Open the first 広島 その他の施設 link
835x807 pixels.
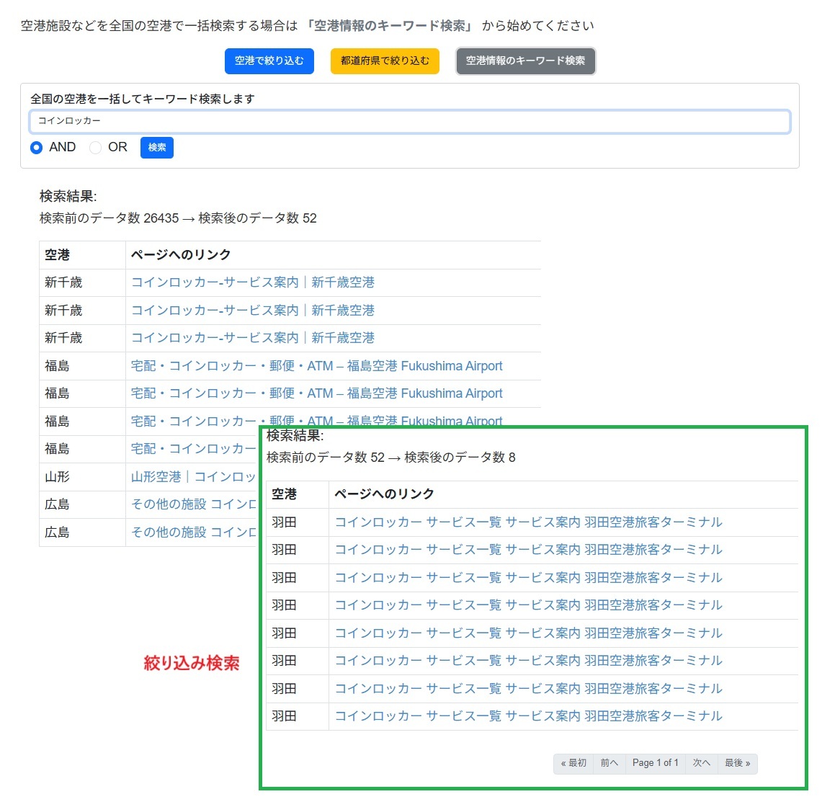(x=192, y=504)
